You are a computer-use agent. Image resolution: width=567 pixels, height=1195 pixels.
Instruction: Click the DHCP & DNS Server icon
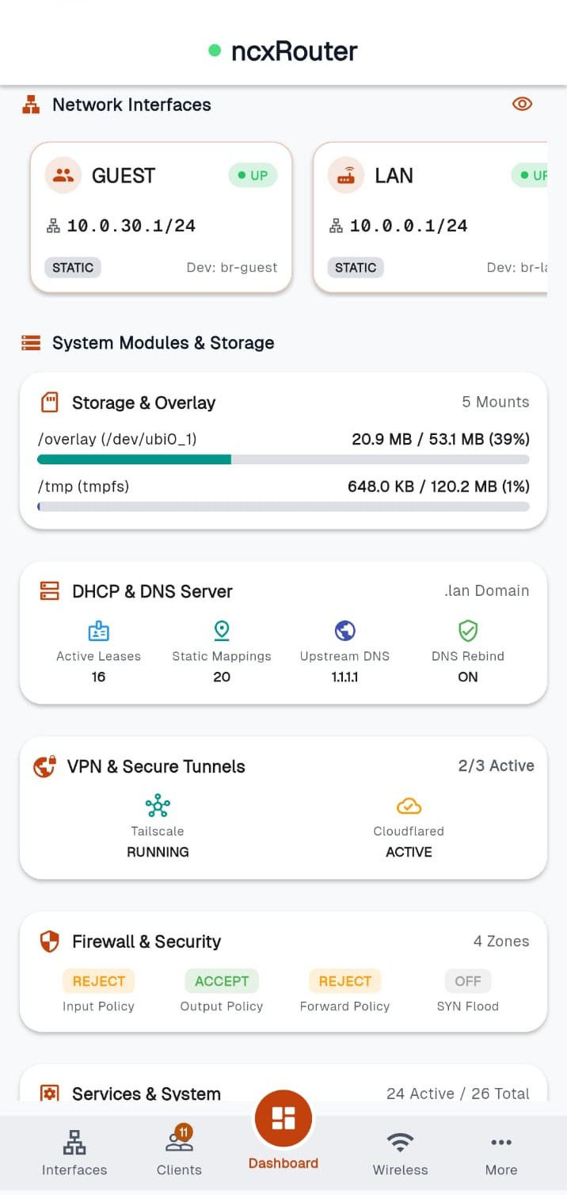pyautogui.click(x=50, y=591)
